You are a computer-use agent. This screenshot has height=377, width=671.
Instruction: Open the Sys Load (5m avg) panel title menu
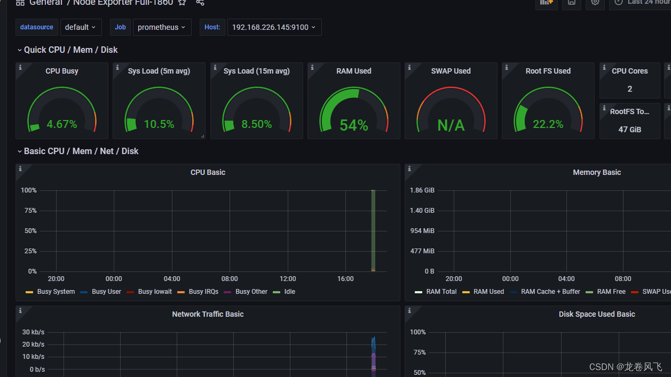pos(159,71)
